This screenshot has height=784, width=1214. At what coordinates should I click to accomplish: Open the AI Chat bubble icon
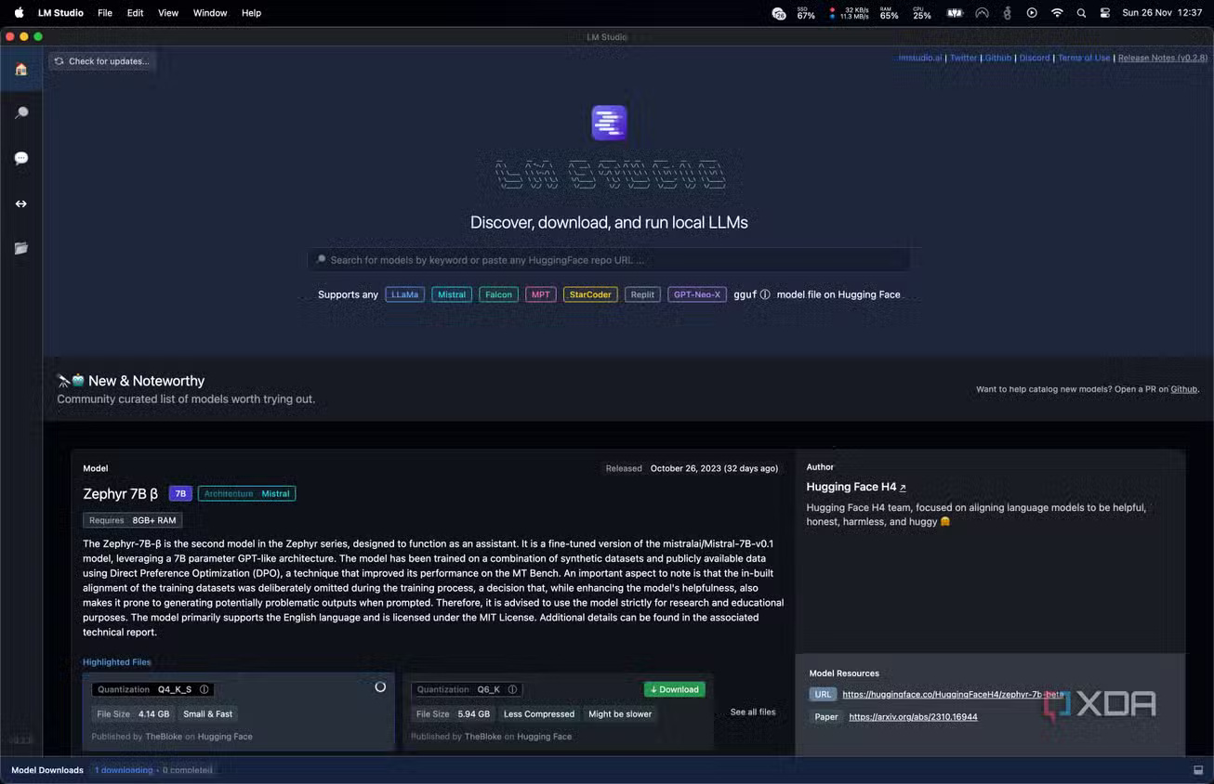pyautogui.click(x=20, y=158)
